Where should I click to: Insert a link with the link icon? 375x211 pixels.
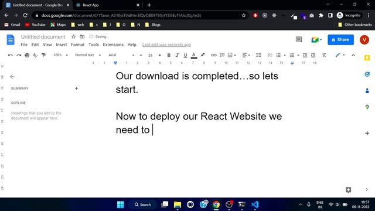point(214,55)
